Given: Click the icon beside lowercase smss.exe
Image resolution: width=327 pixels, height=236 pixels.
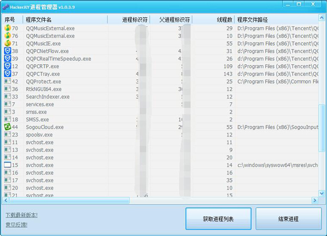Looking at the screenshot, I should coord(8,111).
